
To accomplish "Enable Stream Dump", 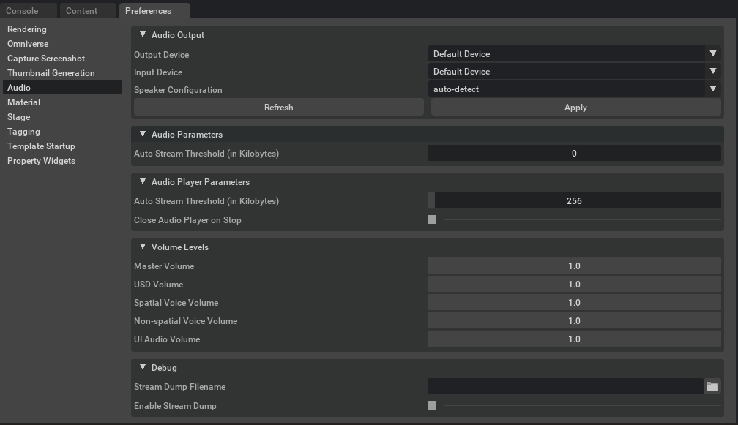I will [x=432, y=405].
